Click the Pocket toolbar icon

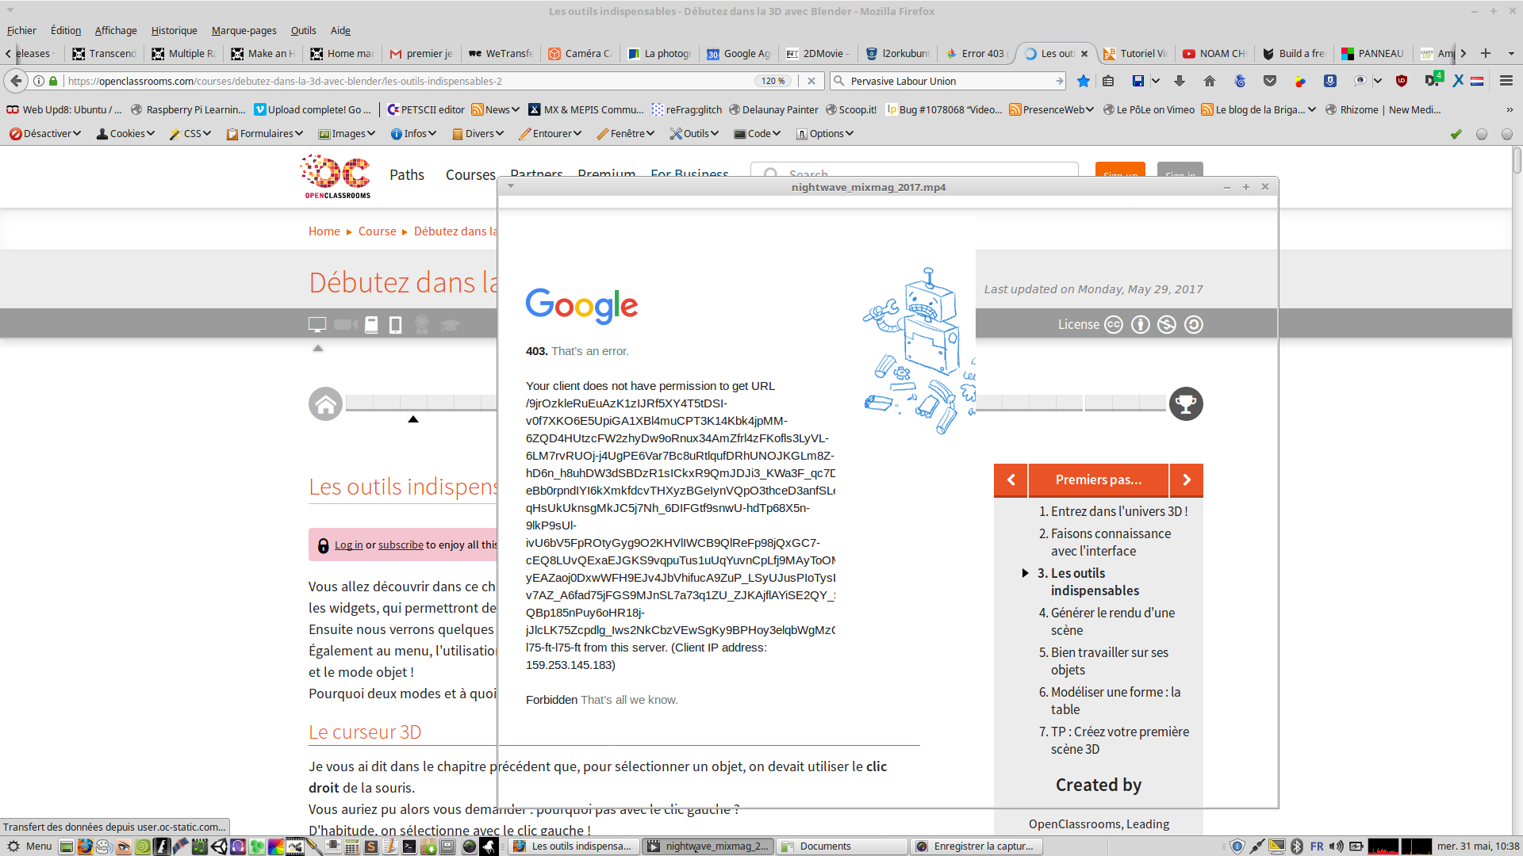[x=1270, y=81]
